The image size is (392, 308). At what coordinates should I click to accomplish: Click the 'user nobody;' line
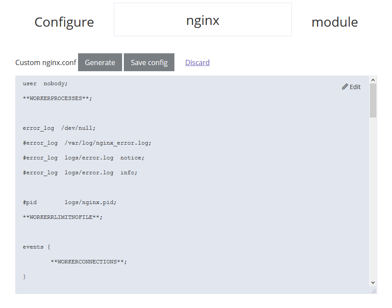tap(45, 83)
